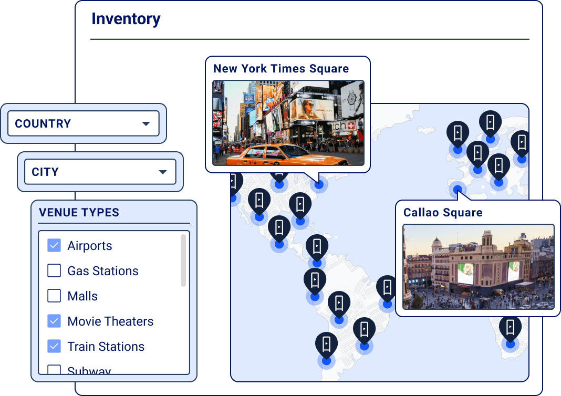Select the topmost map pin in Europe
The image size is (561, 396).
[x=490, y=123]
